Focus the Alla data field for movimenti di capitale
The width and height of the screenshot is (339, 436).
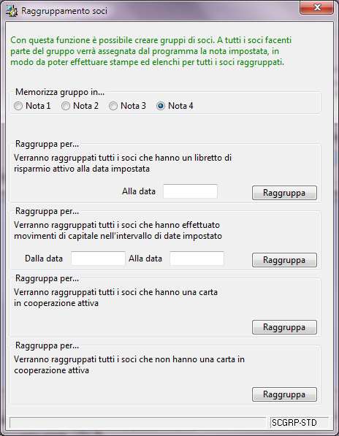click(197, 259)
